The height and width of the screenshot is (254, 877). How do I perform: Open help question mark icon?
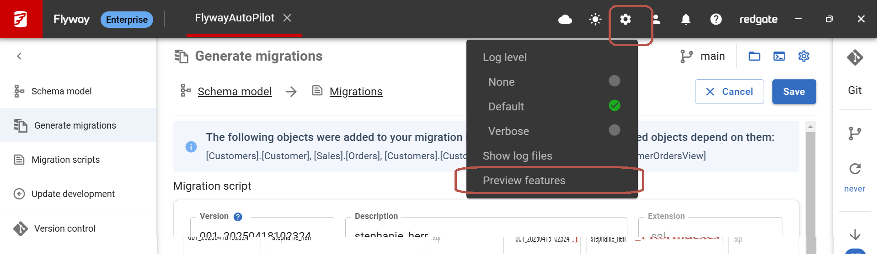716,19
